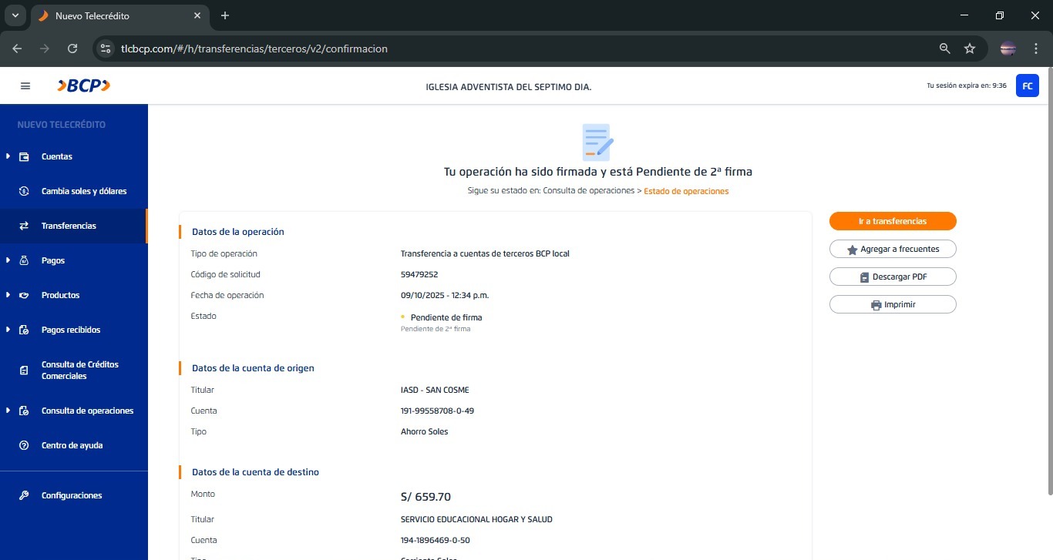Select Transferencias in the sidebar
Image resolution: width=1053 pixels, height=560 pixels.
click(x=69, y=226)
